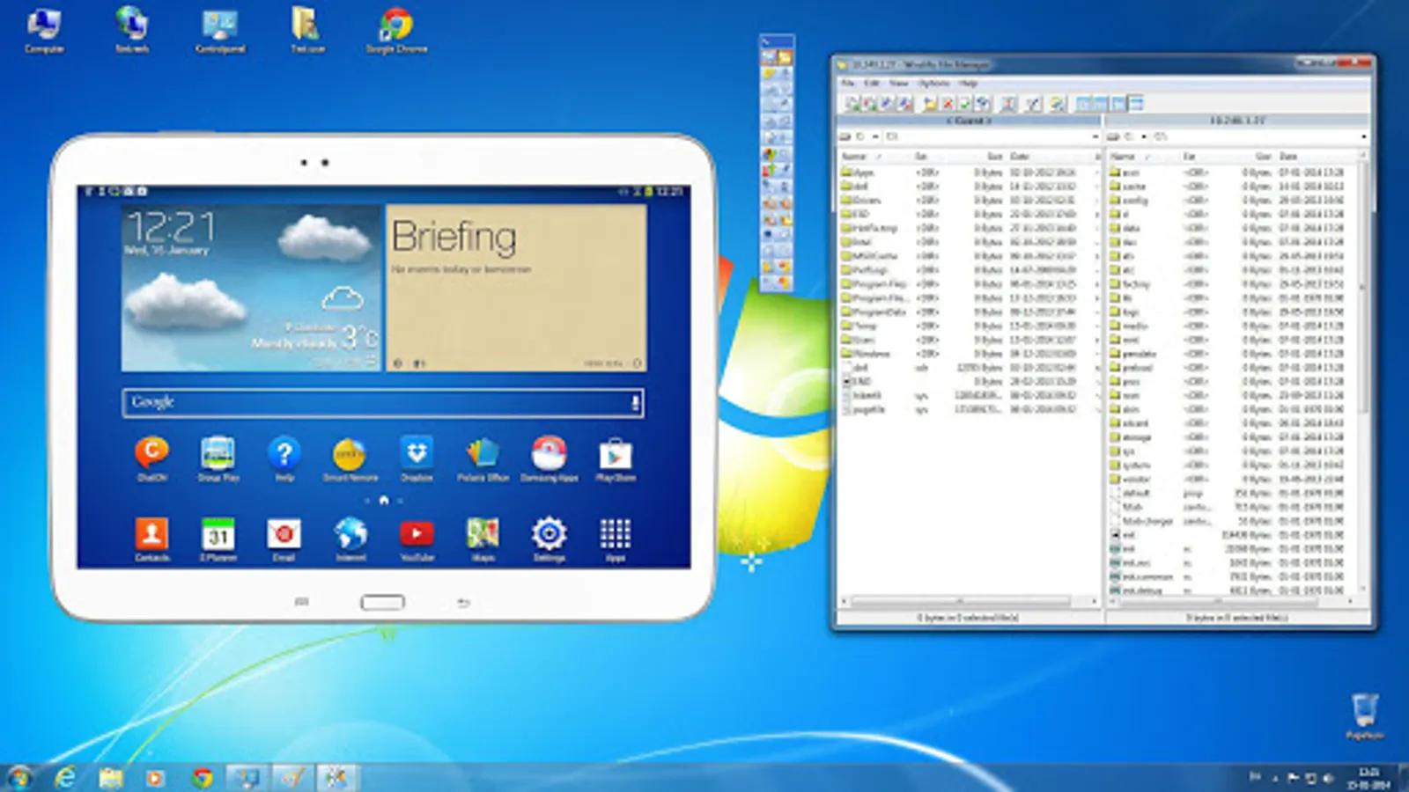Open Dropbox on the tablet home screen
1409x792 pixels.
(417, 453)
